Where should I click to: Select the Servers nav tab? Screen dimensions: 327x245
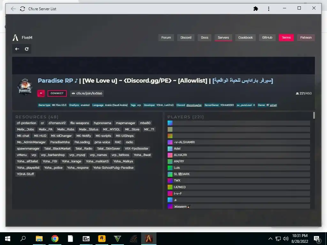click(223, 38)
